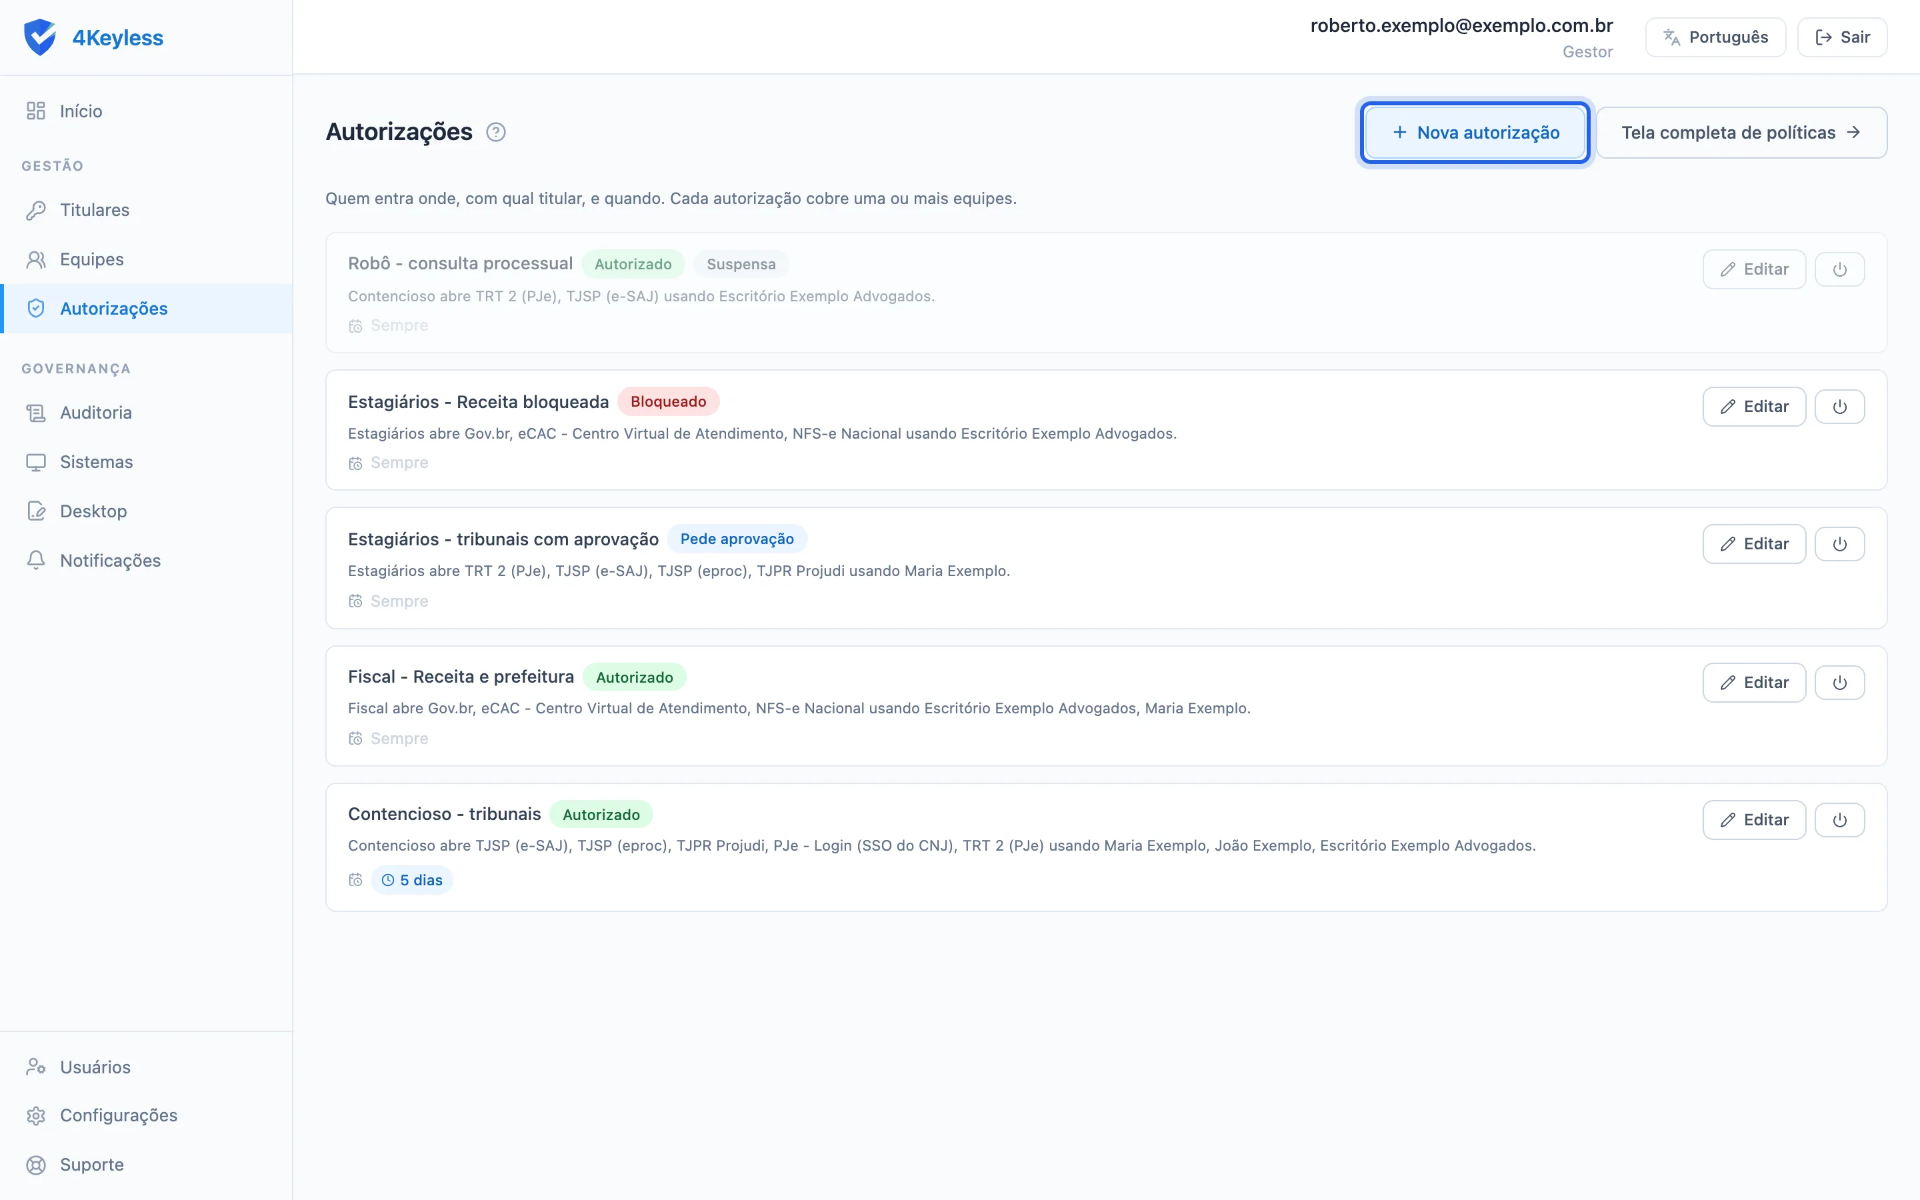Edit the Contencioso - tribunais authorization
The image size is (1920, 1200).
(1753, 820)
